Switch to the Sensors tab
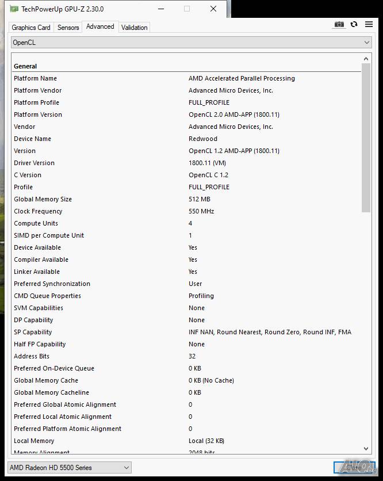The width and height of the screenshot is (383, 481). pos(68,27)
